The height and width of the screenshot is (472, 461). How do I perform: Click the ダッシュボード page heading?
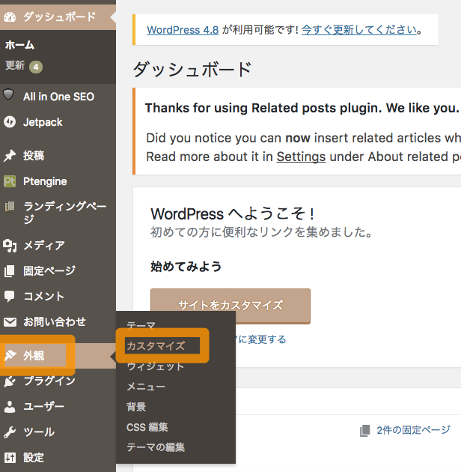click(192, 69)
